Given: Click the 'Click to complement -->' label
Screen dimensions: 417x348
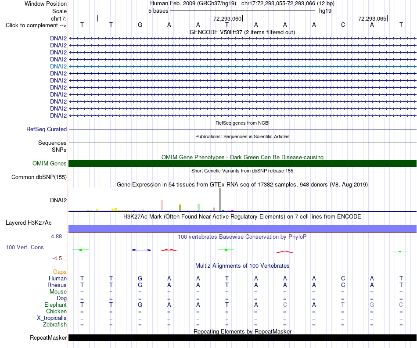Looking at the screenshot, I should (36, 25).
